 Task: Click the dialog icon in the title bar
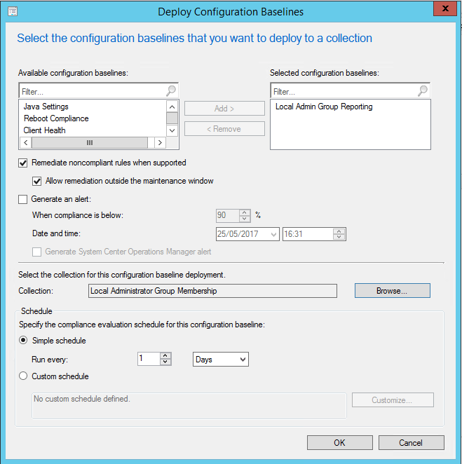click(x=13, y=12)
